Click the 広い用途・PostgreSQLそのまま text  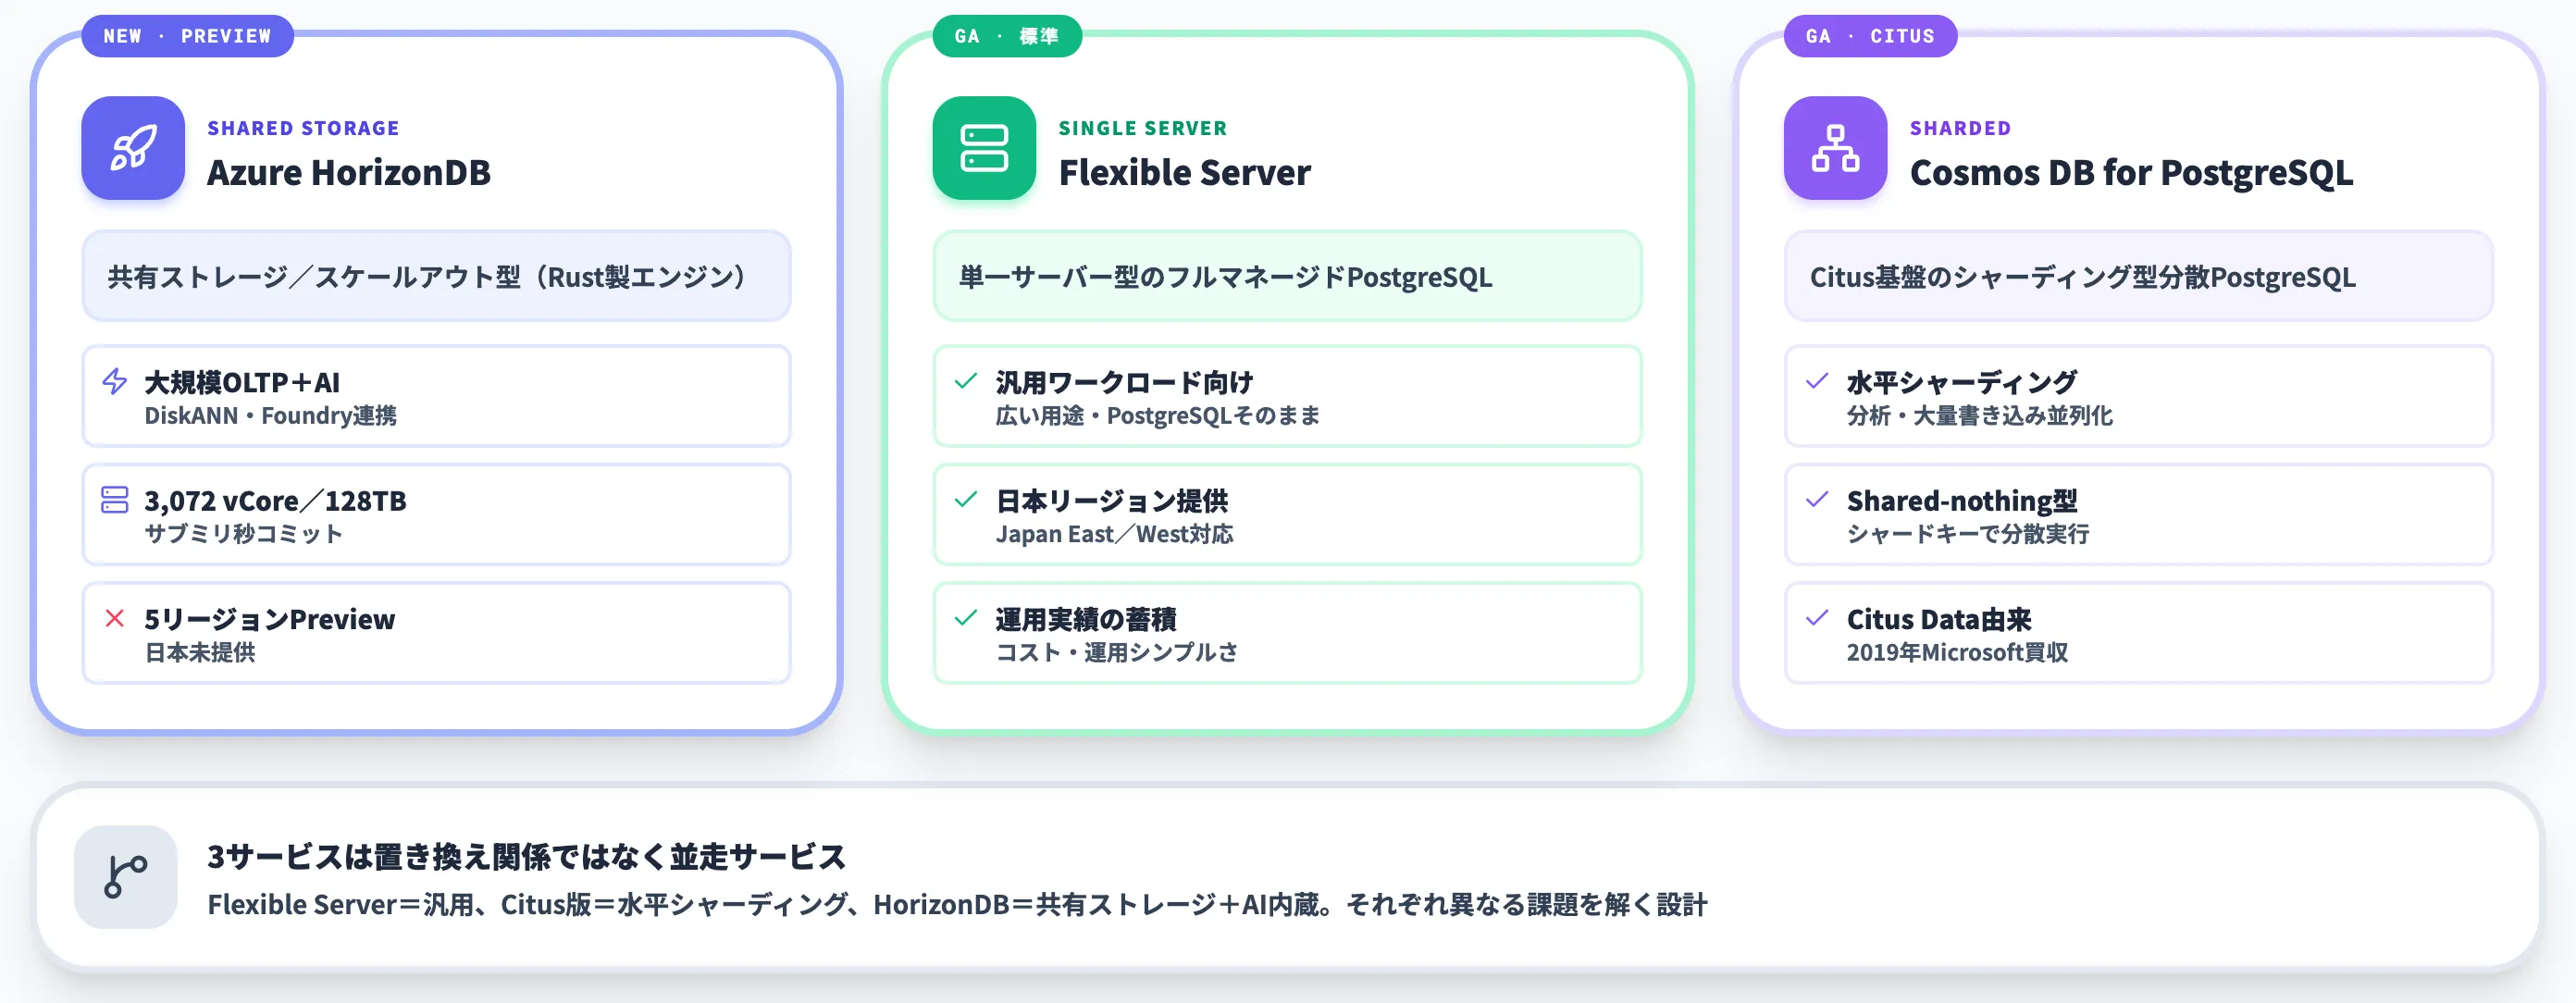(x=1157, y=415)
